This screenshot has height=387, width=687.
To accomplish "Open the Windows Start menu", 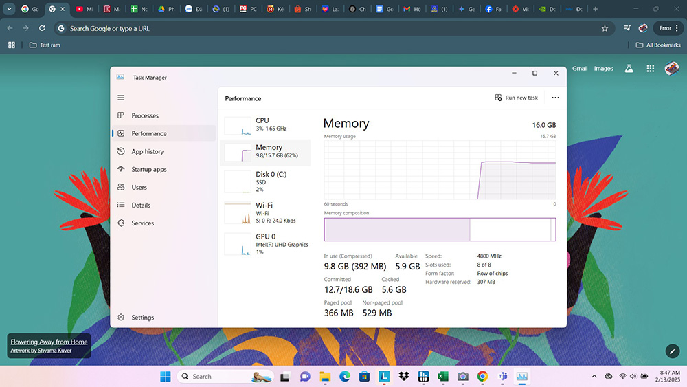I will [x=165, y=377].
